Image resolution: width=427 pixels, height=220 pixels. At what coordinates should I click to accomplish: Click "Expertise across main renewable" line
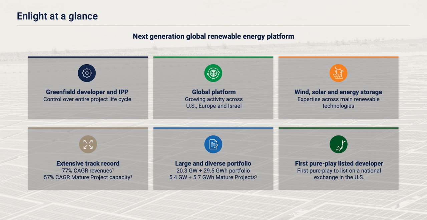coord(338,99)
